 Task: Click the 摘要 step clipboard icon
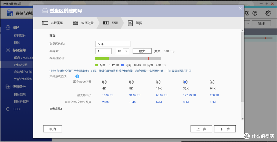coord(130,23)
